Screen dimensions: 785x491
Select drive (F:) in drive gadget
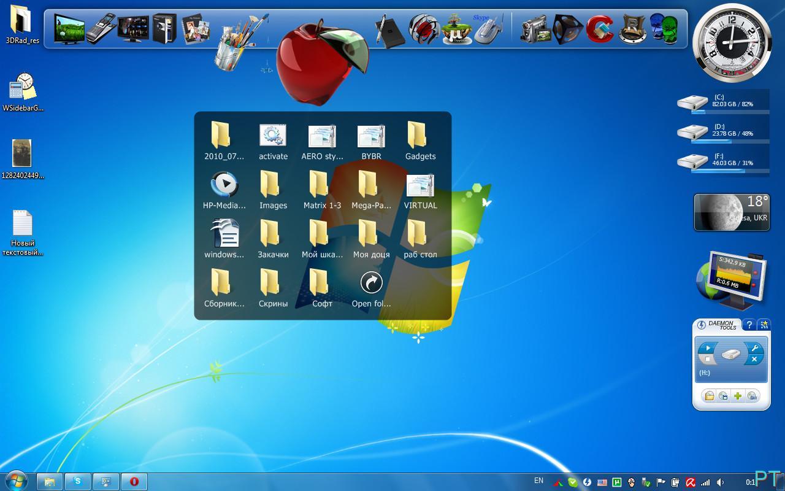pyautogui.click(x=724, y=162)
